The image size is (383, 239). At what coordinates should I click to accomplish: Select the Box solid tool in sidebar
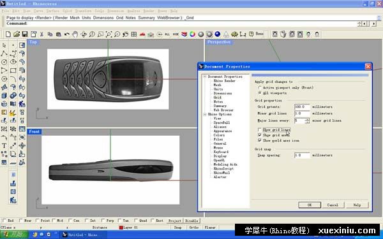[4, 96]
